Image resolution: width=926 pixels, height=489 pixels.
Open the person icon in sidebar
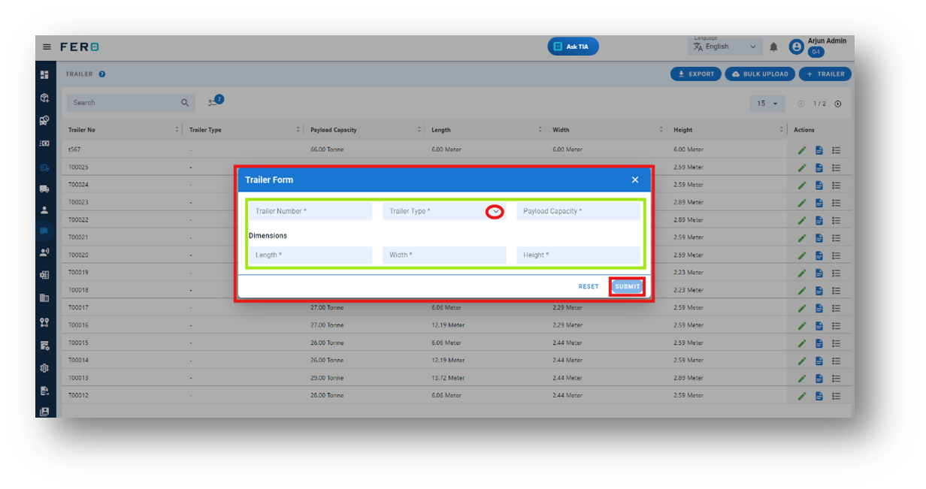click(44, 210)
